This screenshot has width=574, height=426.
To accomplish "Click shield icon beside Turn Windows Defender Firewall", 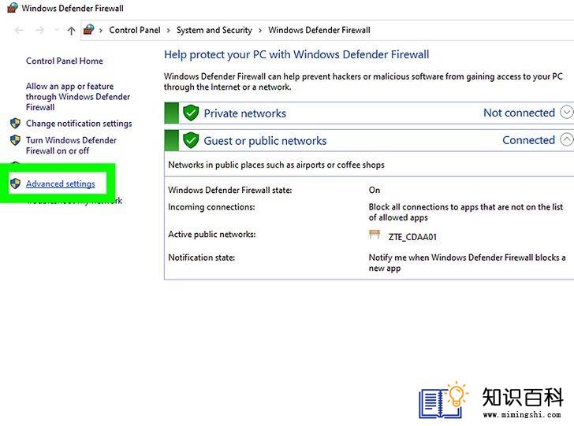I will 16,140.
